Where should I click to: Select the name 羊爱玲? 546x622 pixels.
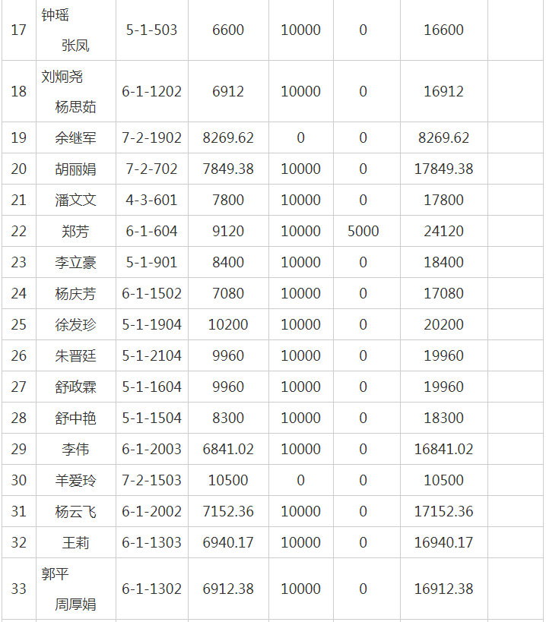[75, 480]
